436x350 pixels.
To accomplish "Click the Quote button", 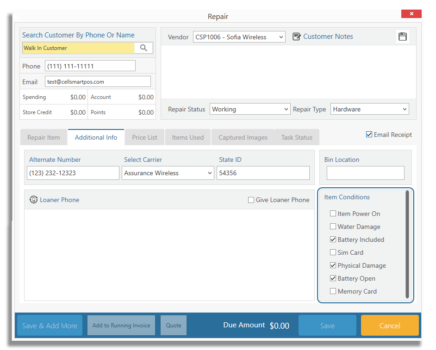I will pos(174,325).
